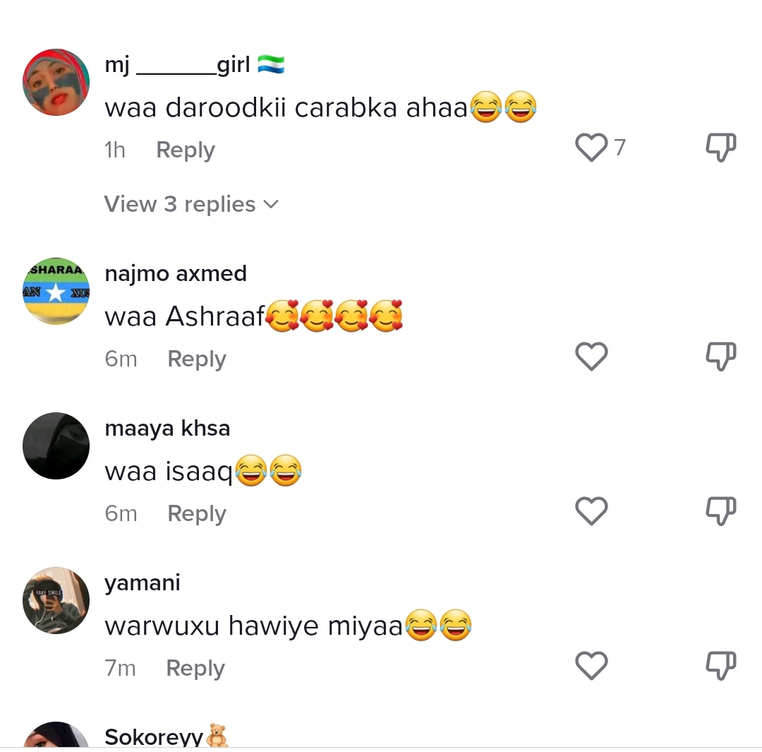Open Sokoreyy's username
This screenshot has height=752, width=762.
[154, 737]
